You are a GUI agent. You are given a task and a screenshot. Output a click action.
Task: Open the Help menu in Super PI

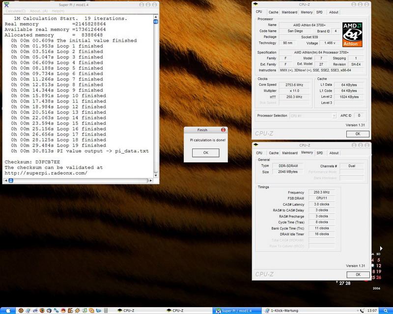click(x=58, y=11)
